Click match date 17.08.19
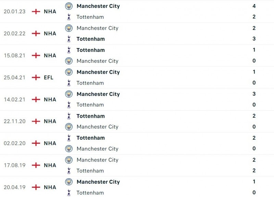The image size is (274, 197). pos(15,165)
